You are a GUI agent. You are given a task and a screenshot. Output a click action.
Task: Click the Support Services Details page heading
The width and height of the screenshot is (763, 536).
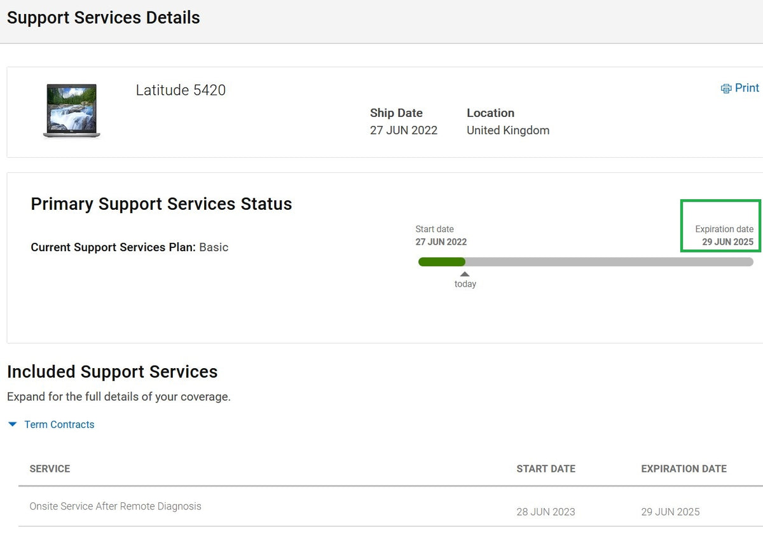tap(104, 18)
